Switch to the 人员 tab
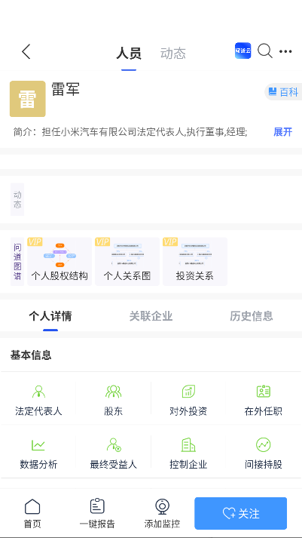The width and height of the screenshot is (302, 538). (x=129, y=54)
